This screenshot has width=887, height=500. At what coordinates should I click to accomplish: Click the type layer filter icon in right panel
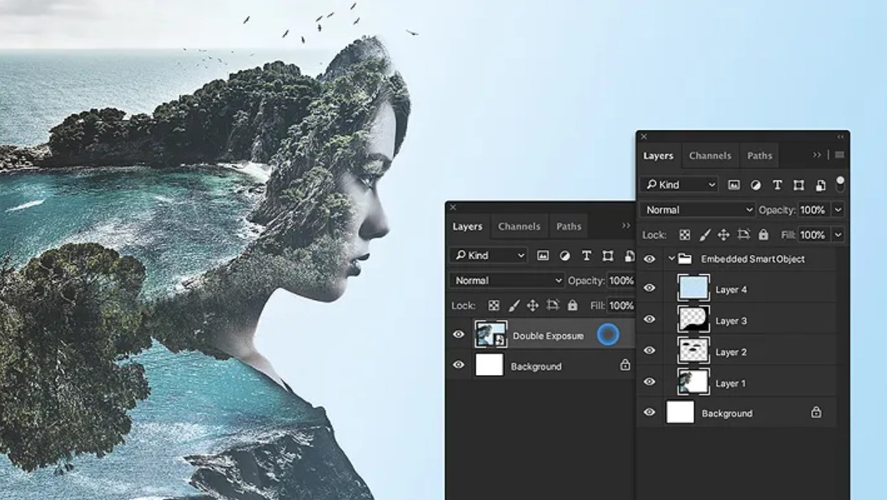coord(777,185)
